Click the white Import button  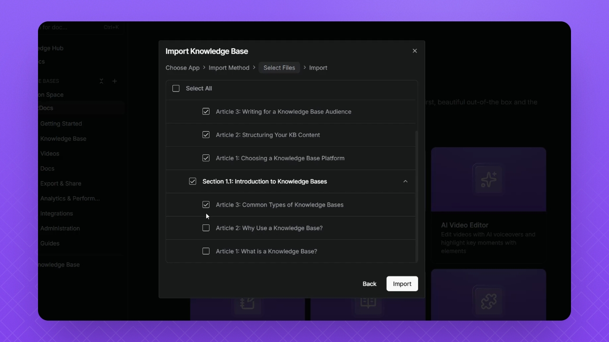pyautogui.click(x=402, y=284)
